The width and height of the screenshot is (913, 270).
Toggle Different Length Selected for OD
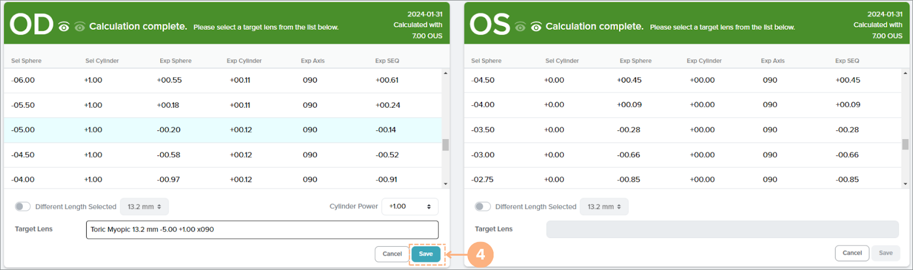23,207
